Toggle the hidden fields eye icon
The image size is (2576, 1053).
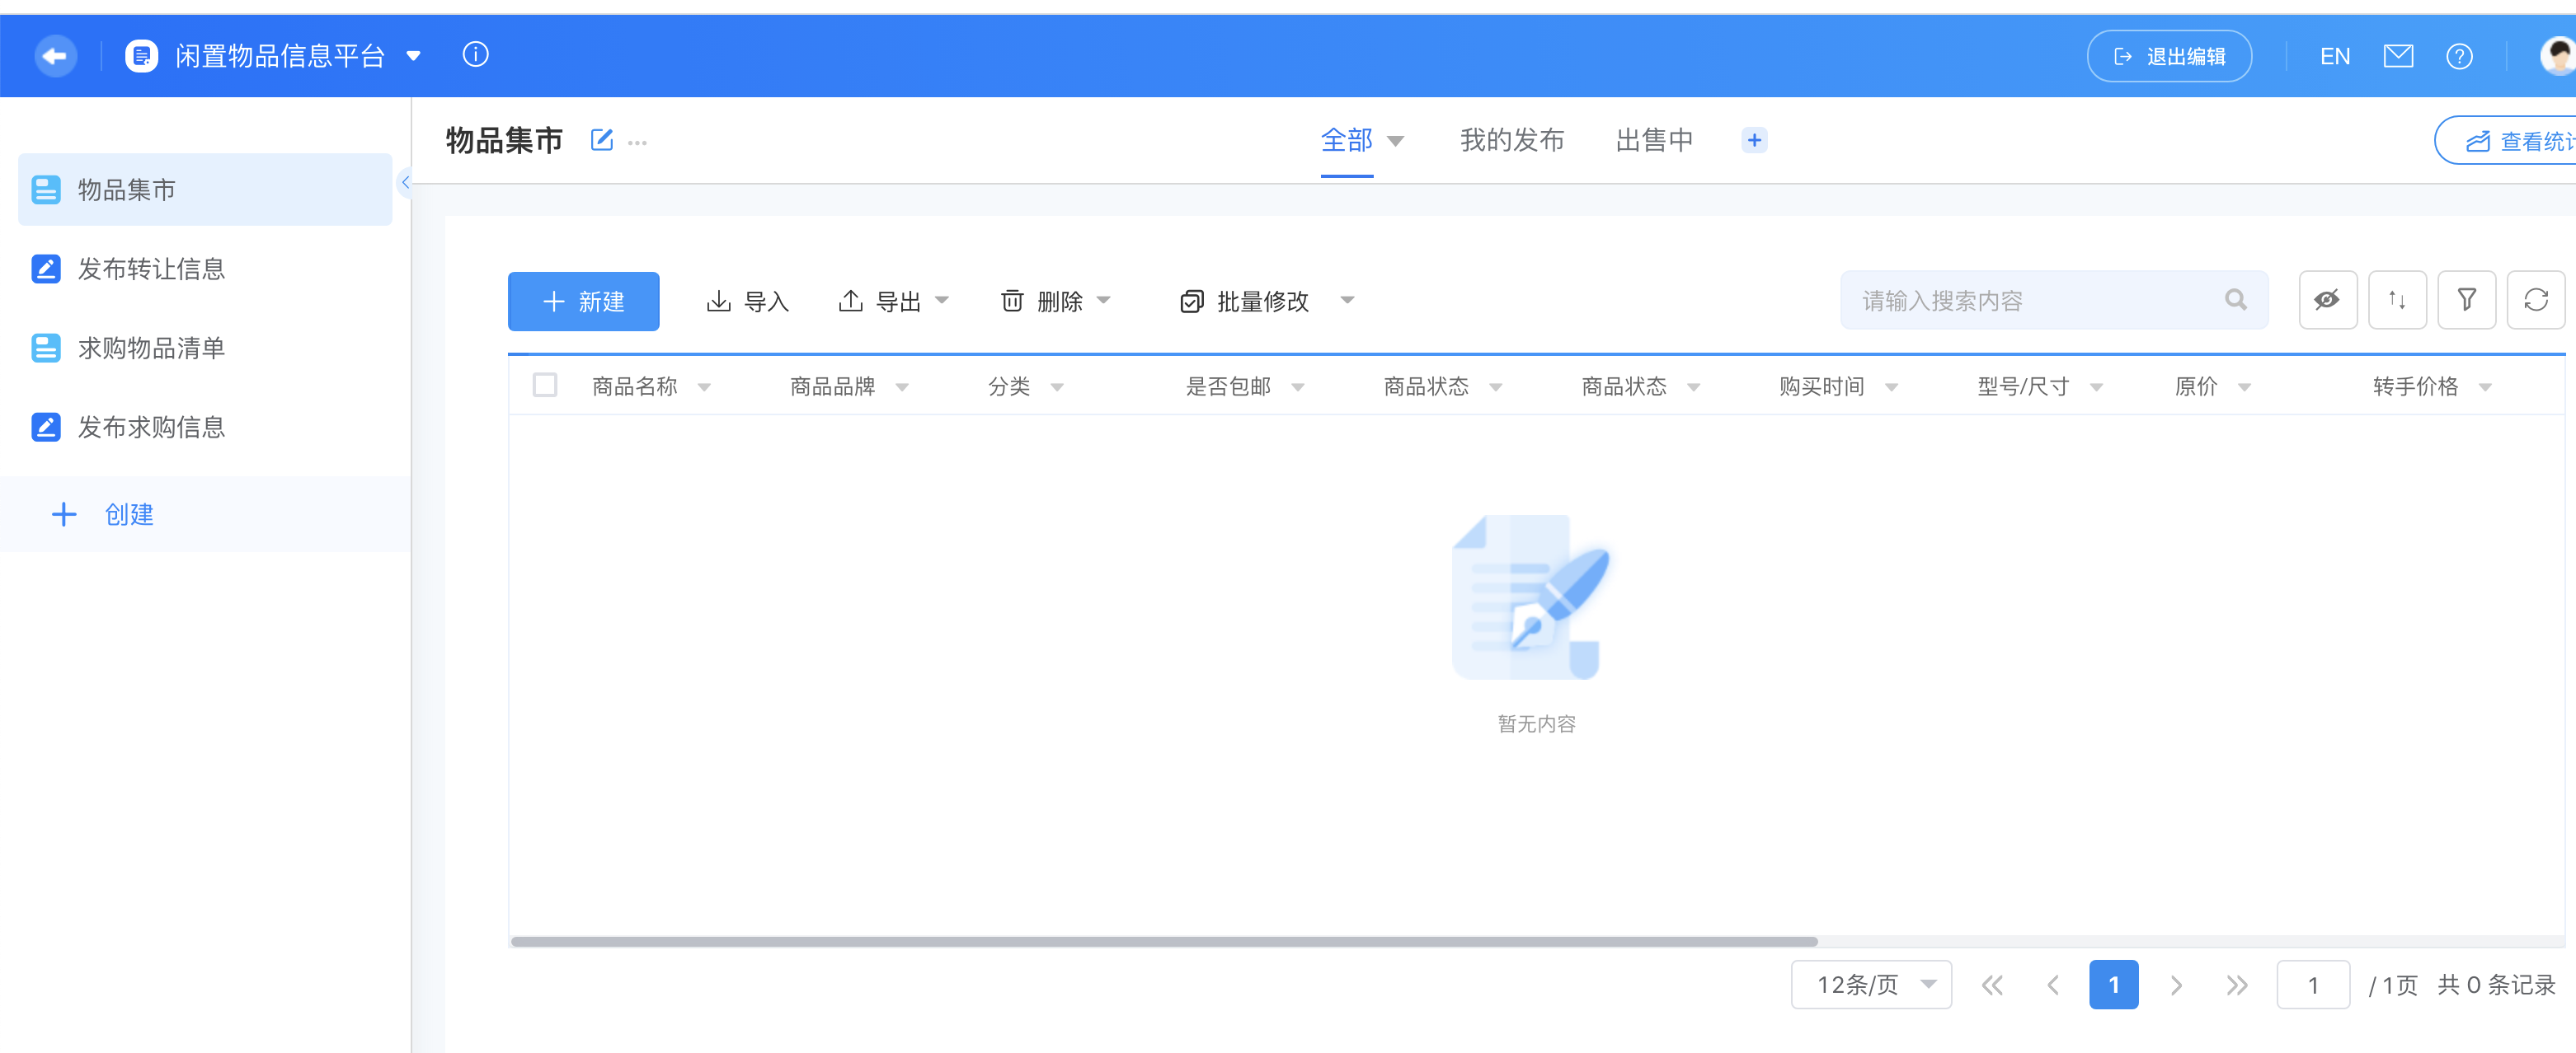2327,300
